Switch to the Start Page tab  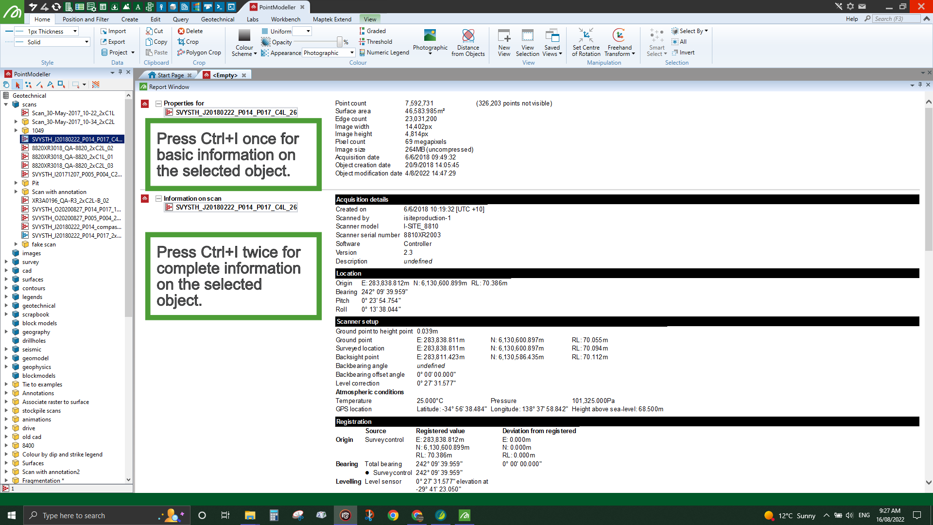(x=170, y=75)
